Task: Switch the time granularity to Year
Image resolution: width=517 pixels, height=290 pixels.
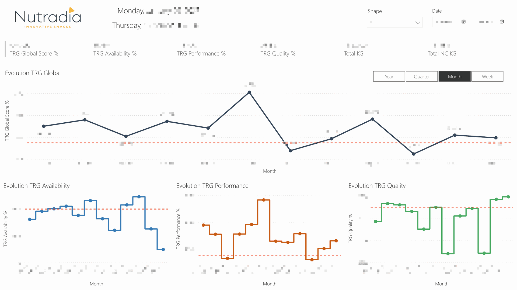Action: (x=389, y=77)
